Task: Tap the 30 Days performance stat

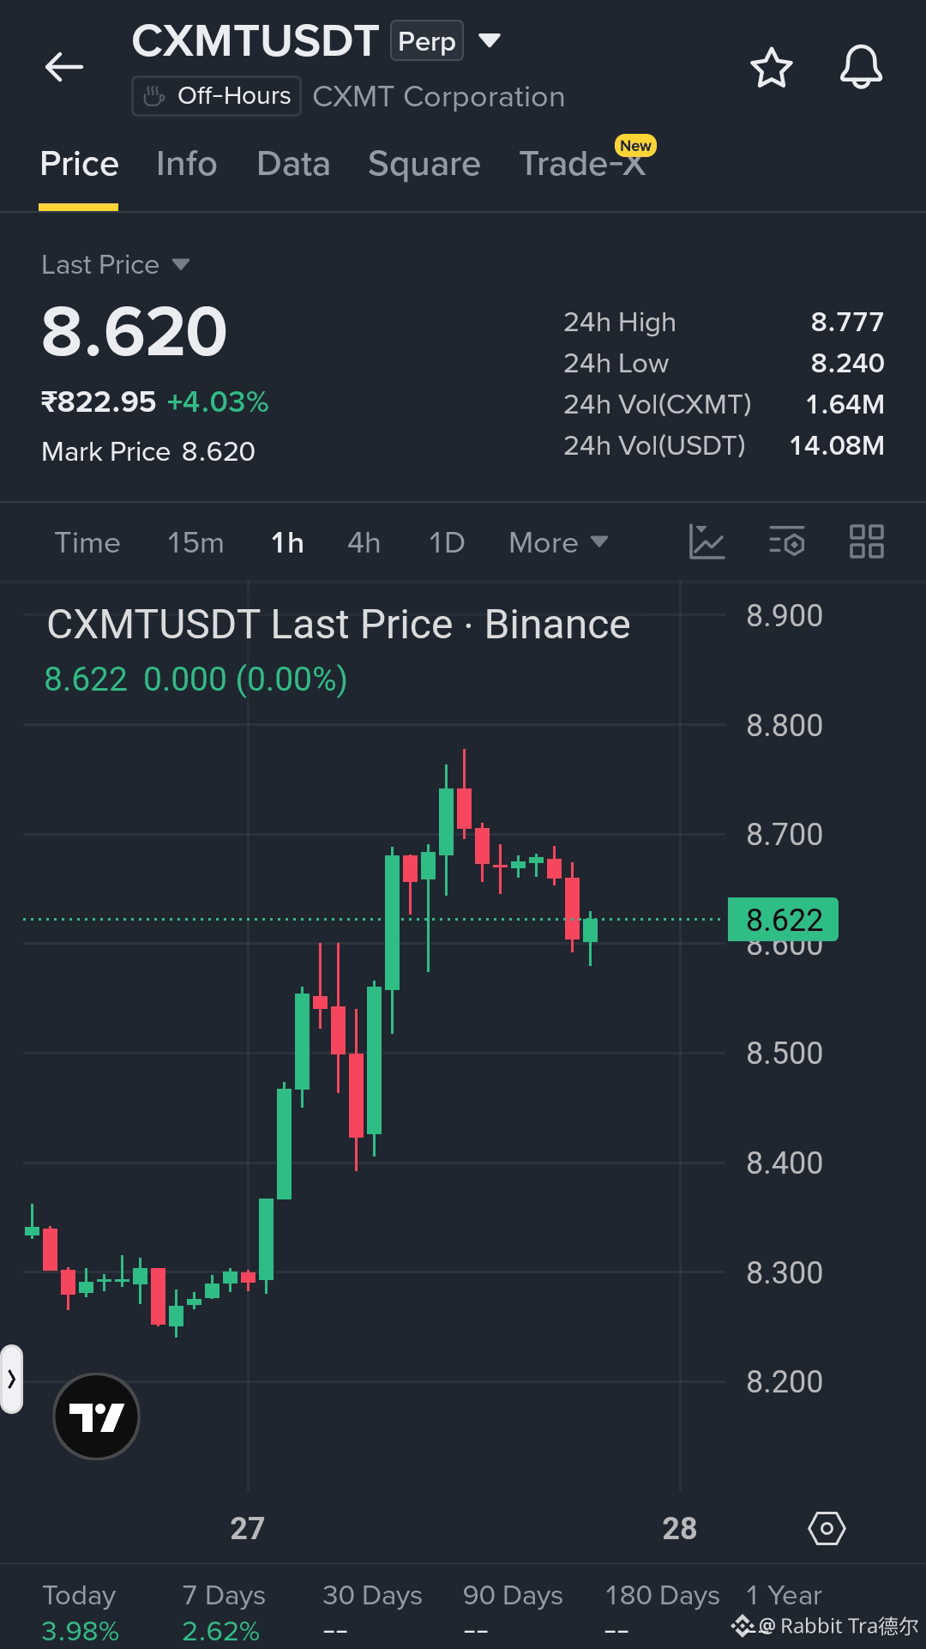Action: 372,1613
